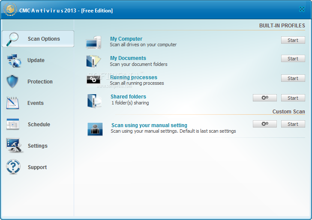This screenshot has width=312, height=220.
Task: Click 'Scan all running processes' text
Action: click(x=137, y=83)
